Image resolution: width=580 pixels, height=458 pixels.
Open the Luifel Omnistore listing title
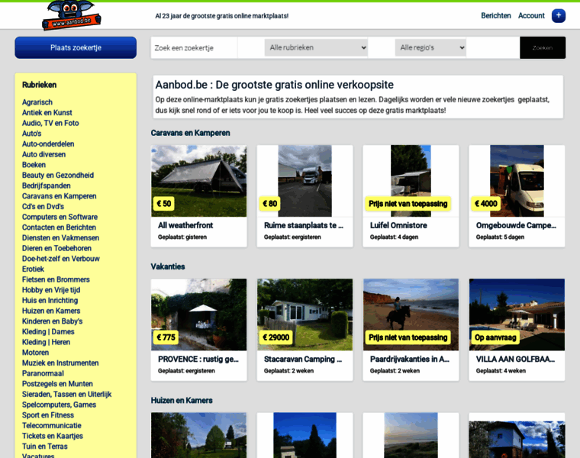click(398, 225)
